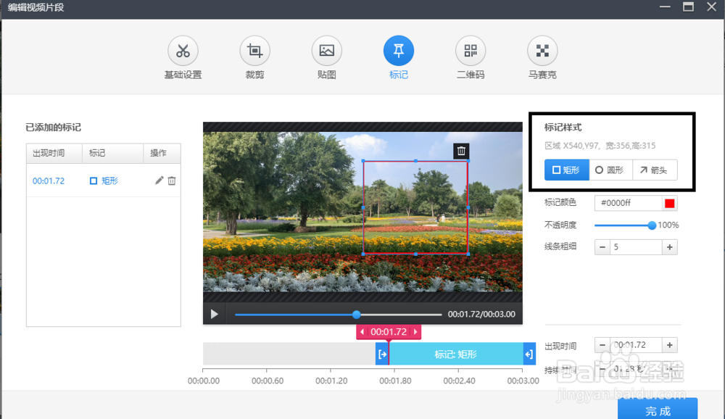Open the 基础设置 settings panel

click(x=183, y=58)
